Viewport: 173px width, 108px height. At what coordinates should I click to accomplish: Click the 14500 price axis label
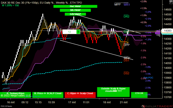[168, 19]
